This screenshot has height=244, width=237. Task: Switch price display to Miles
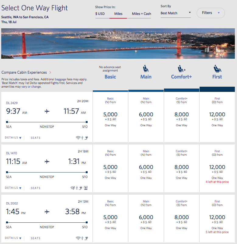point(118,14)
